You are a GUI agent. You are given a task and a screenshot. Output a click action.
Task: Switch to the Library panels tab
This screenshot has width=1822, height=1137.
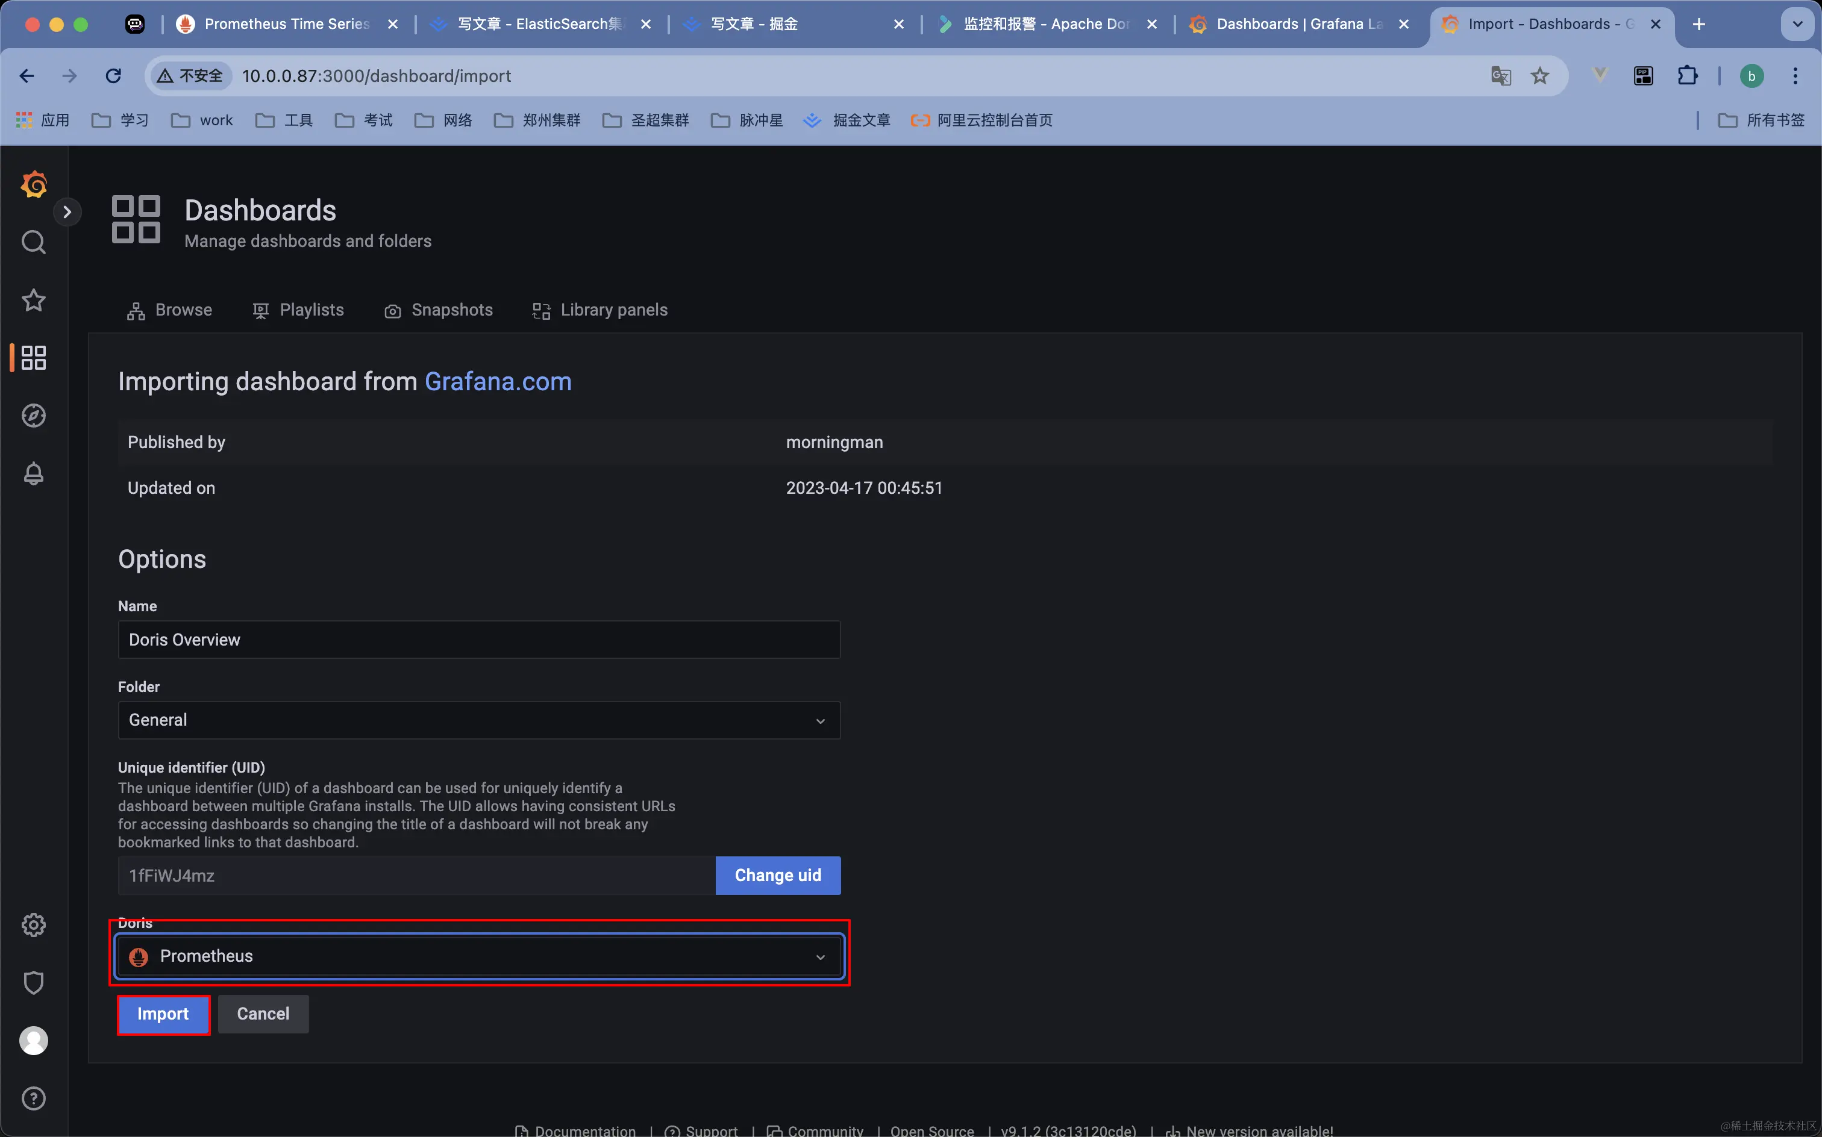[x=600, y=310]
